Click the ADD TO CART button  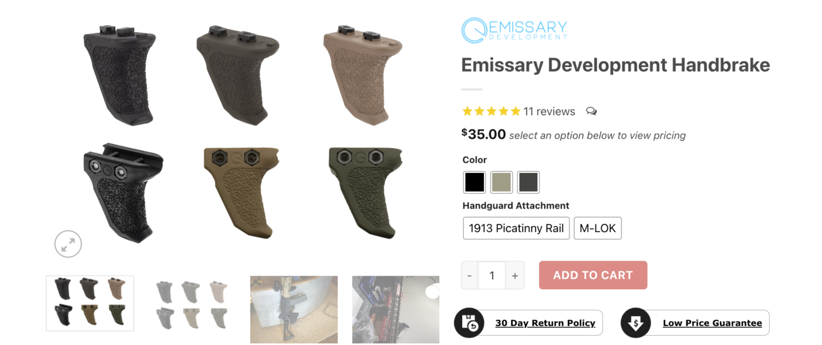593,275
